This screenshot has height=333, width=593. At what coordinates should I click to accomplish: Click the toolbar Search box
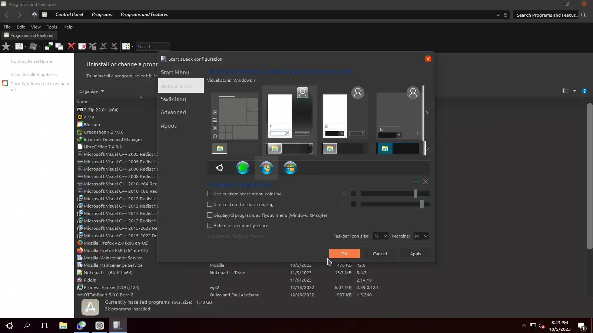coord(153,47)
